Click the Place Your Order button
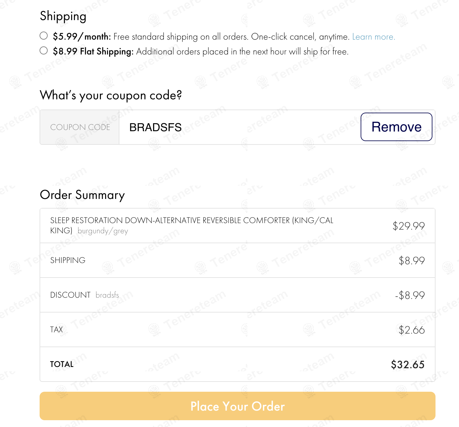Screen dimensions: 459x427 [237, 406]
